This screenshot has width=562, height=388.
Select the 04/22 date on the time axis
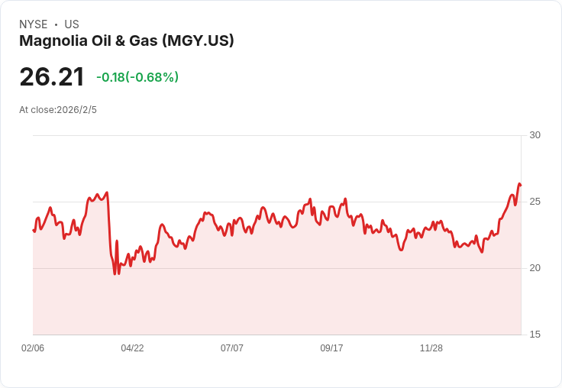point(132,348)
